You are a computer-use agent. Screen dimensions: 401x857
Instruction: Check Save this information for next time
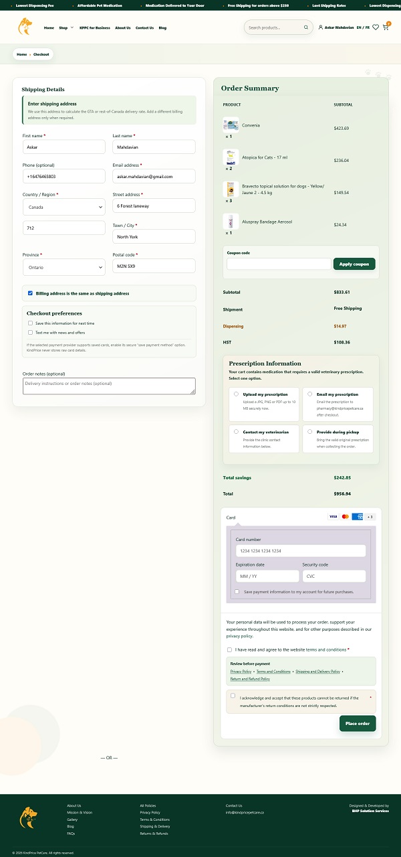(x=30, y=323)
